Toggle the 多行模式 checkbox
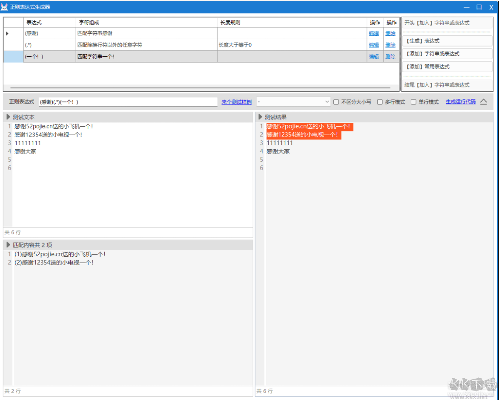Screen dimensions: 499x400 [380, 102]
